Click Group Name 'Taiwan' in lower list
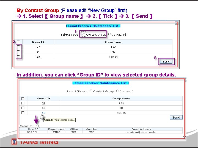The image size is (198, 148). pos(121,113)
